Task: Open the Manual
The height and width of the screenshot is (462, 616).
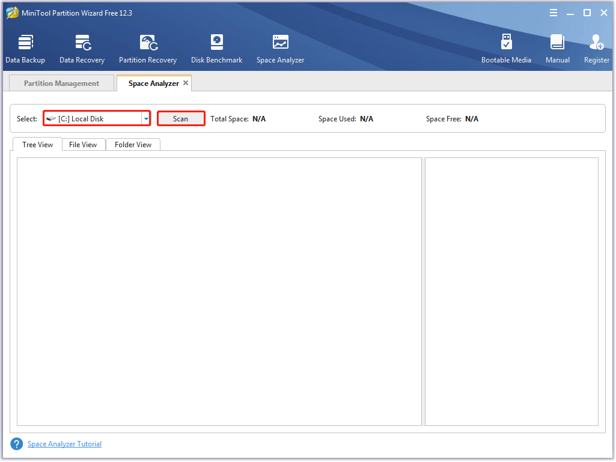Action: tap(558, 49)
